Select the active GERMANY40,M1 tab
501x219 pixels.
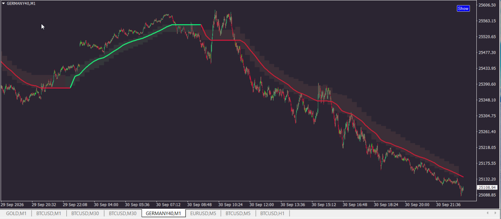point(163,213)
